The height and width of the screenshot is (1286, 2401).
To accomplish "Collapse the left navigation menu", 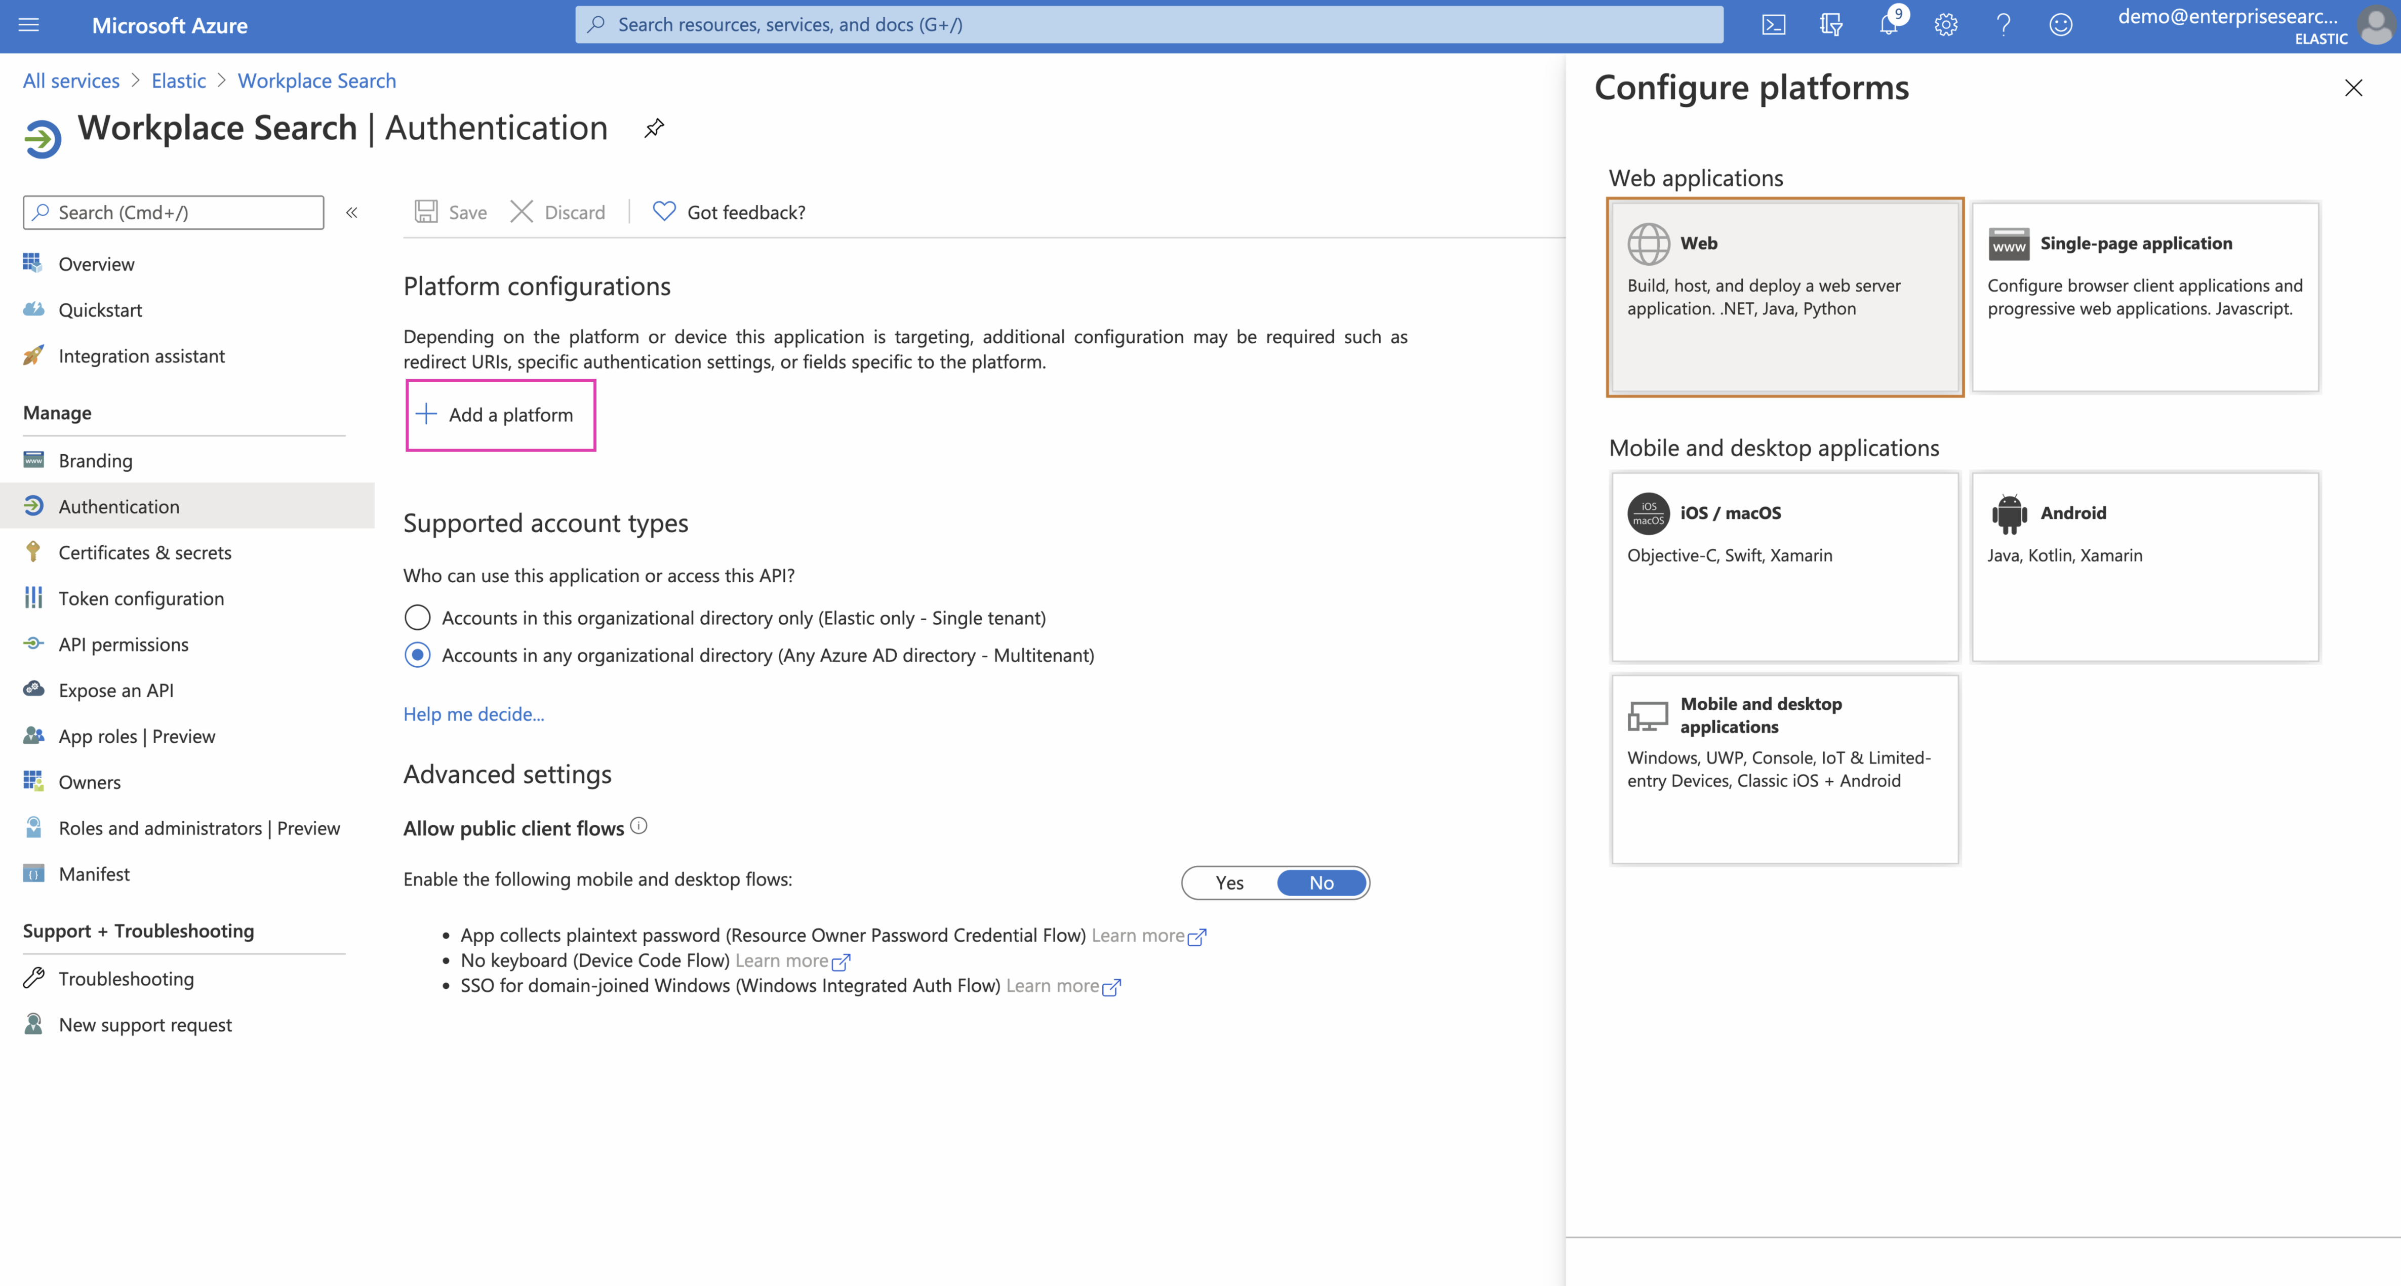I will pyautogui.click(x=351, y=213).
